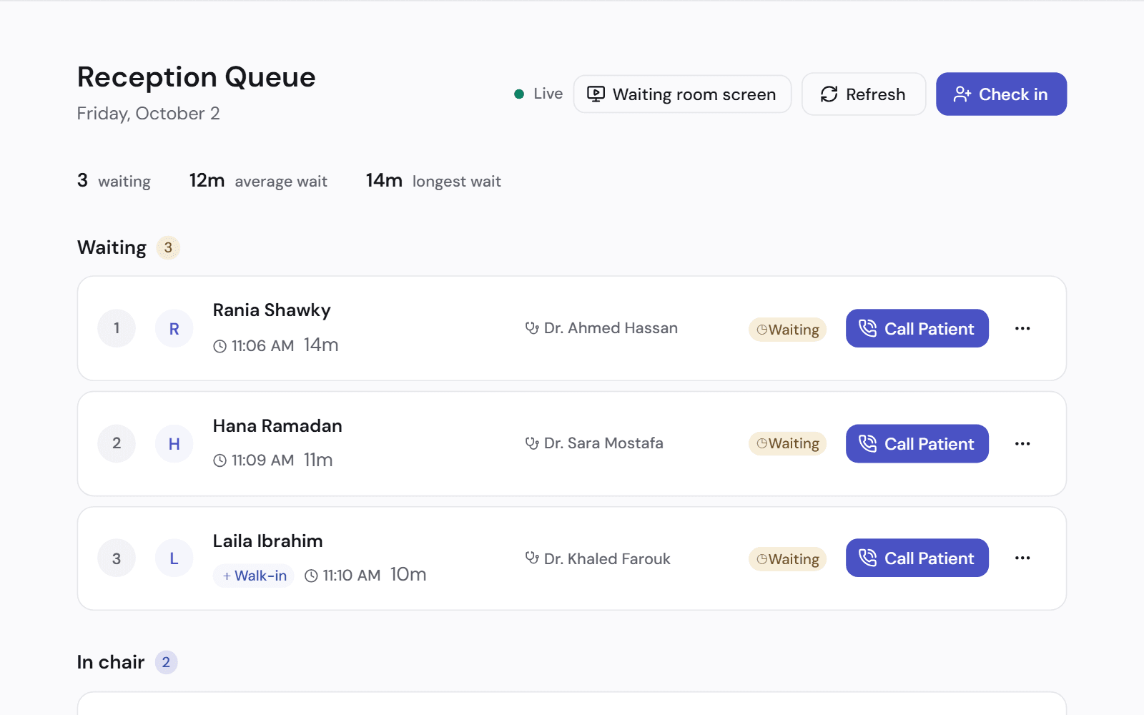
Task: Click the clock icon next to 11:09 AM
Action: (220, 460)
